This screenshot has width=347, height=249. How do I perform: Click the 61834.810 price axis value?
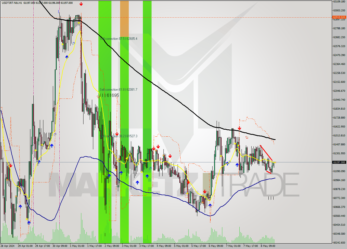coord(339,109)
